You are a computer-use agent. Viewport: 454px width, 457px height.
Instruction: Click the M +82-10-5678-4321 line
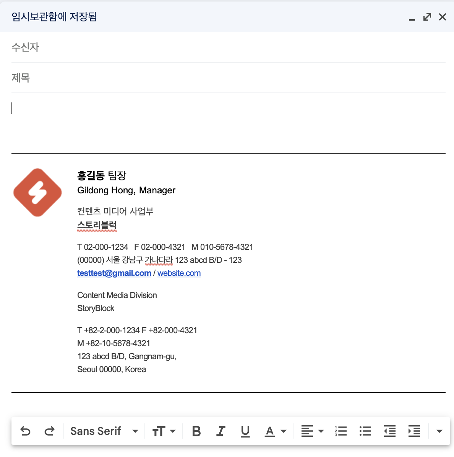pos(113,344)
